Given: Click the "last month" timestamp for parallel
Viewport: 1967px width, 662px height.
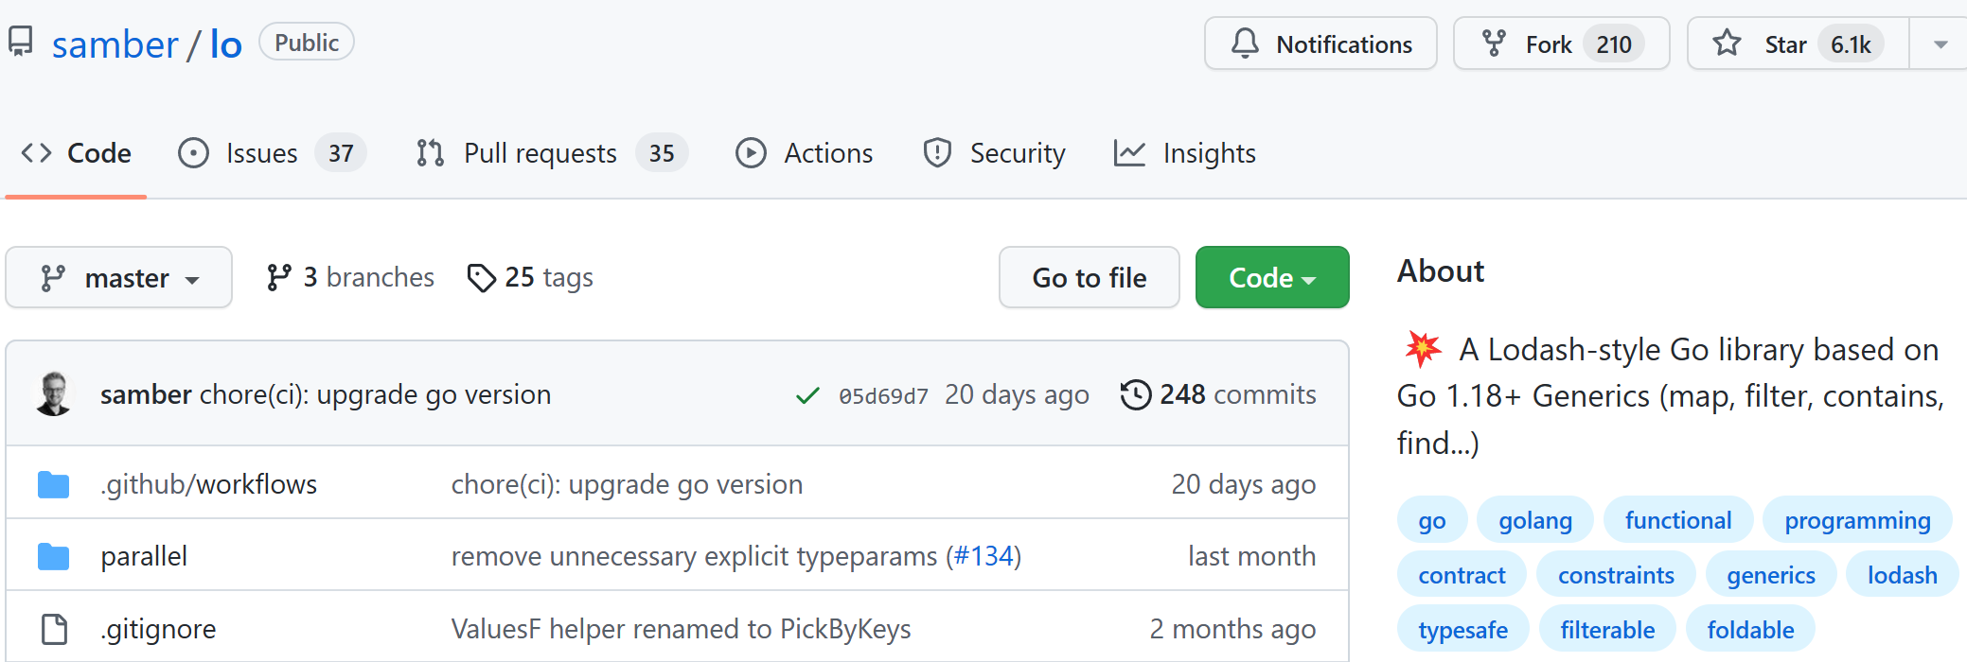Looking at the screenshot, I should tap(1251, 556).
